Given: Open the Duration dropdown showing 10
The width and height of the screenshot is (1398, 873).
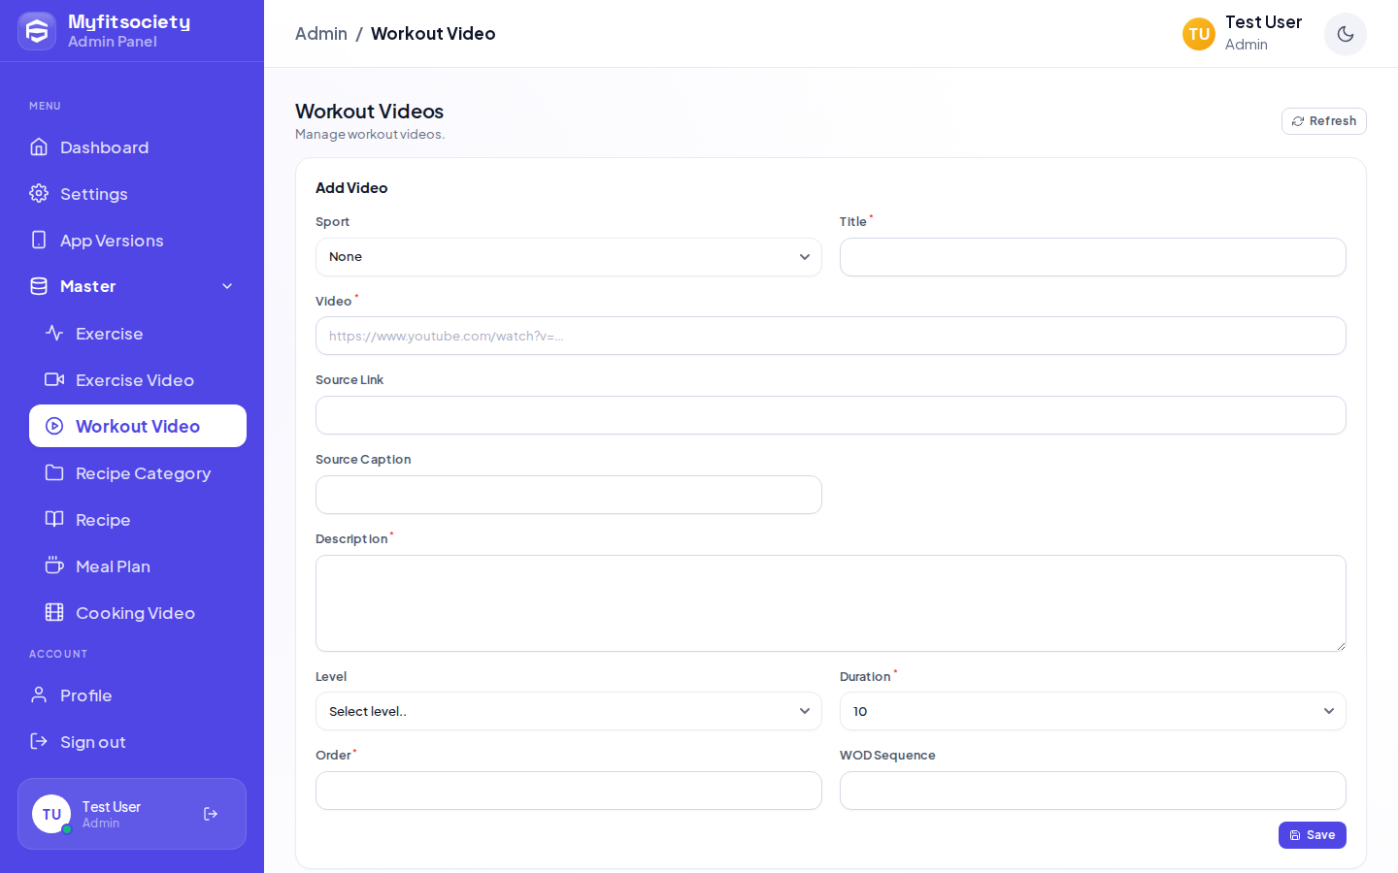Looking at the screenshot, I should [1093, 711].
